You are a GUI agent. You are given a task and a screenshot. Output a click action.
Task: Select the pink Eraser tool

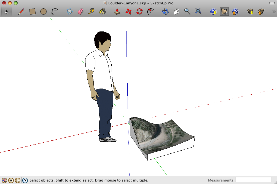(x=80, y=12)
